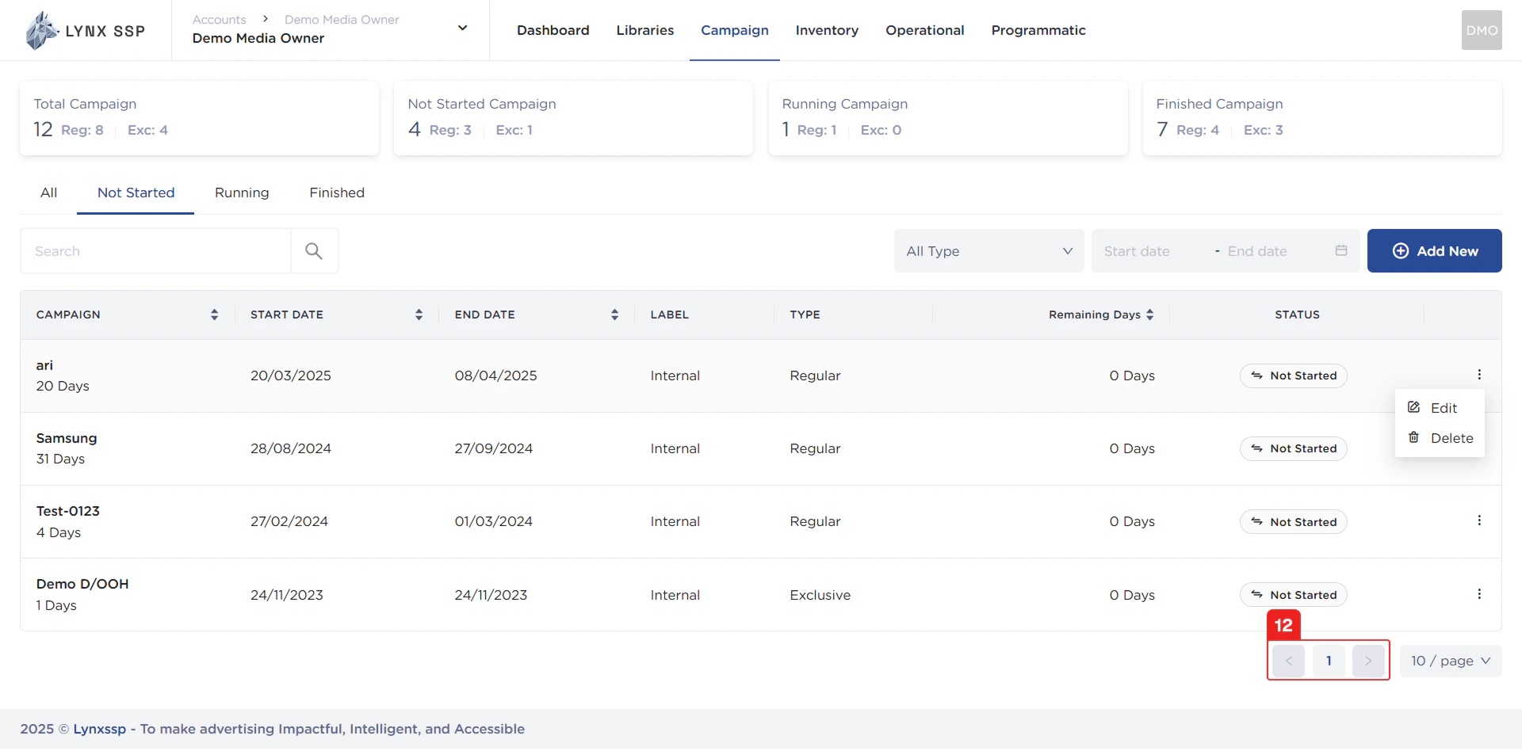Click the Lynx SSP logo
This screenshot has height=751, width=1522.
coord(85,30)
